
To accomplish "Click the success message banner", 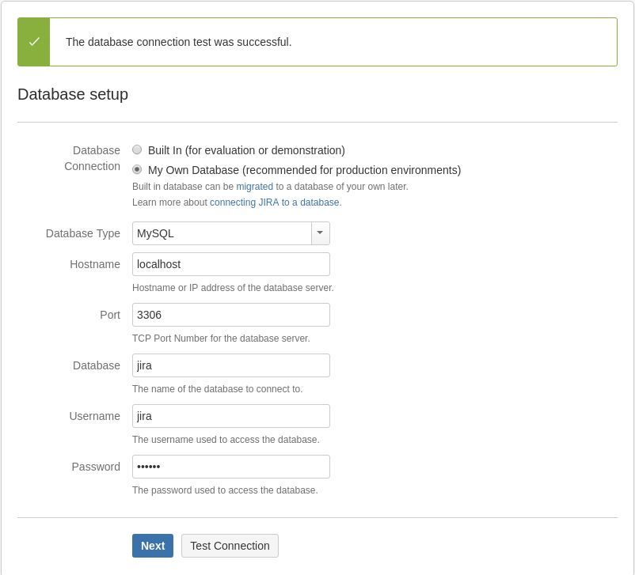I will coord(317,42).
